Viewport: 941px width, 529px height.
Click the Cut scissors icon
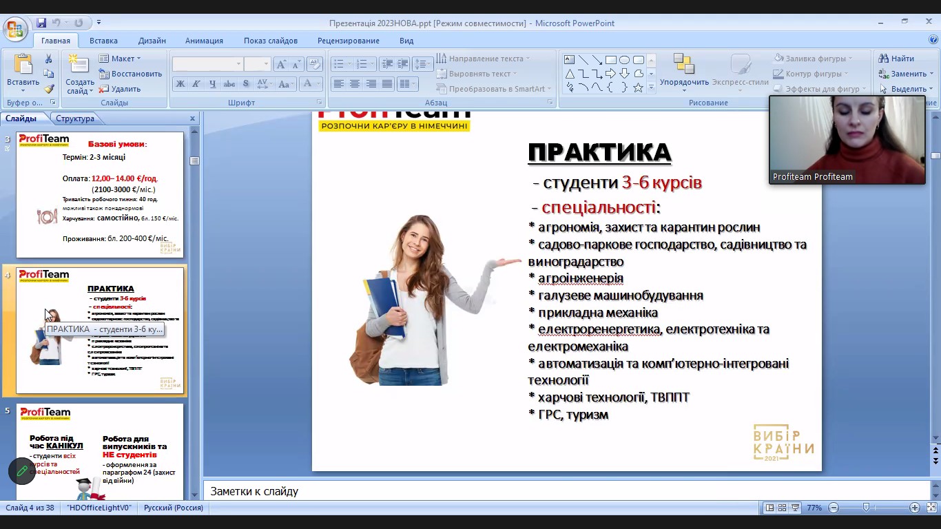[49, 59]
